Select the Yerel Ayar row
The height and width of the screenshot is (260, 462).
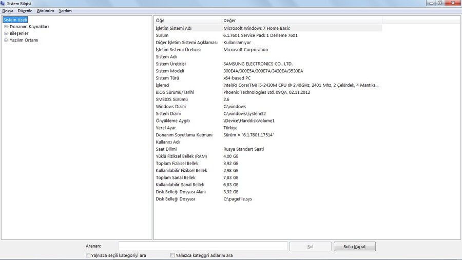click(x=268, y=128)
